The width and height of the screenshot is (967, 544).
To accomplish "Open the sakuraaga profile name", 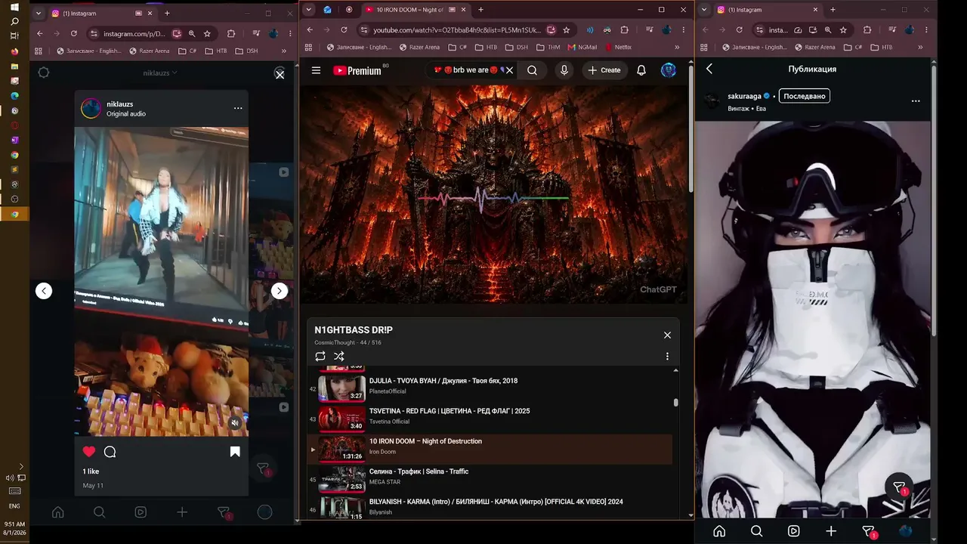I will tap(744, 96).
